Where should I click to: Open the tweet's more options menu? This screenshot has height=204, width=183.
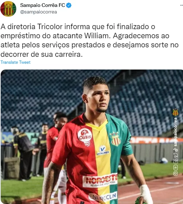pyautogui.click(x=182, y=5)
